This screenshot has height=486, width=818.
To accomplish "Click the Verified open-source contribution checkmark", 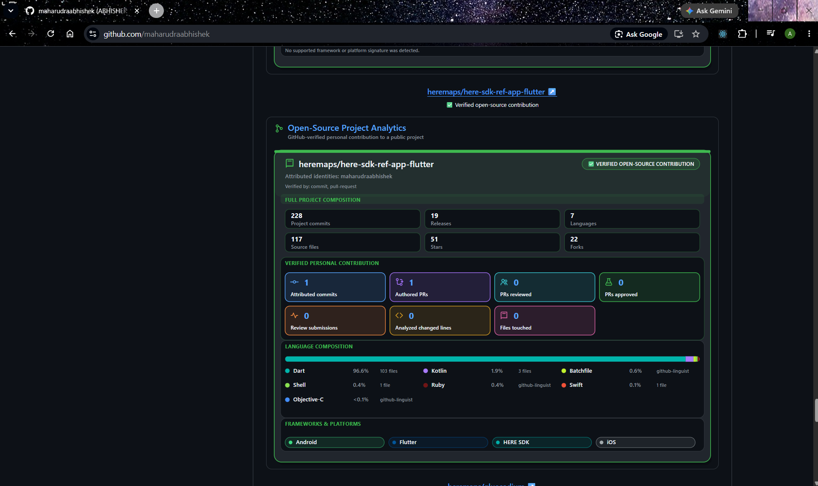I will click(450, 105).
